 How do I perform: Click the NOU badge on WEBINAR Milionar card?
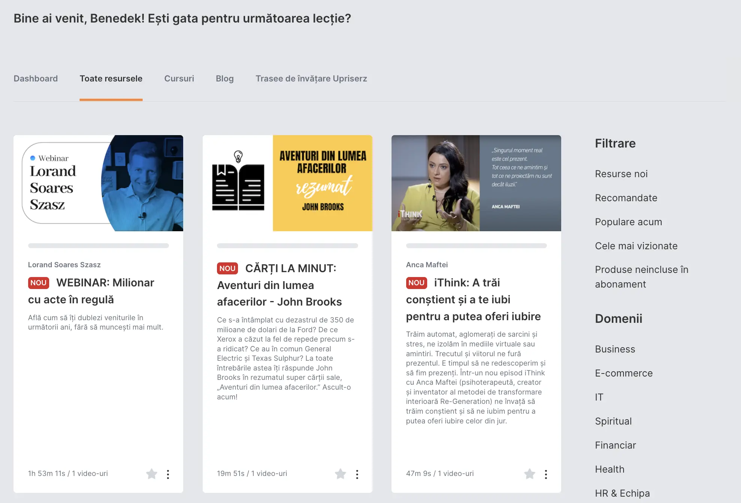[39, 283]
